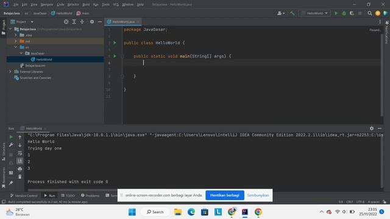This screenshot has width=390, height=219.
Task: Expand the .idea folder
Action: (16, 35)
